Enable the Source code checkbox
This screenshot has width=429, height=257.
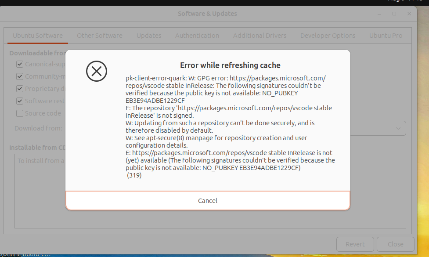[x=20, y=113]
